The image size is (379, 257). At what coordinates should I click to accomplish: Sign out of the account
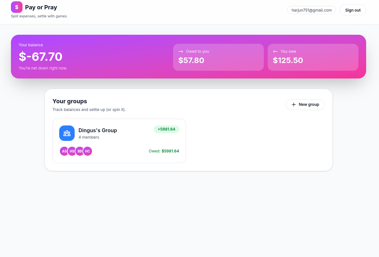coord(353,10)
